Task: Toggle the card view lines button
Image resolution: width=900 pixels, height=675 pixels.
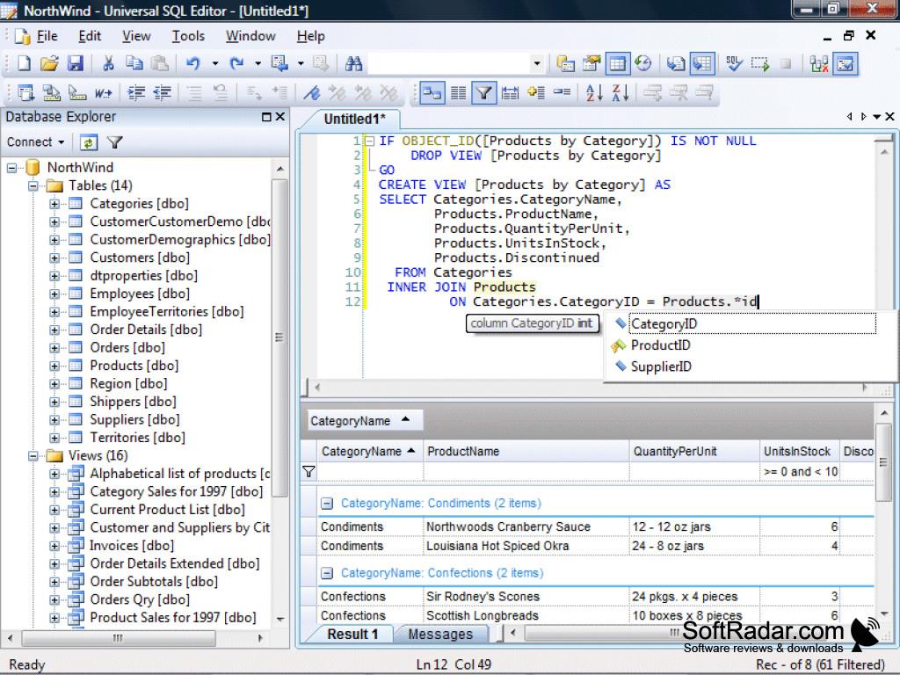Action: 458,93
